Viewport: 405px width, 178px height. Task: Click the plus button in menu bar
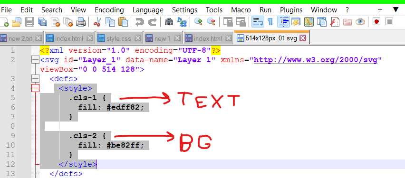click(380, 10)
